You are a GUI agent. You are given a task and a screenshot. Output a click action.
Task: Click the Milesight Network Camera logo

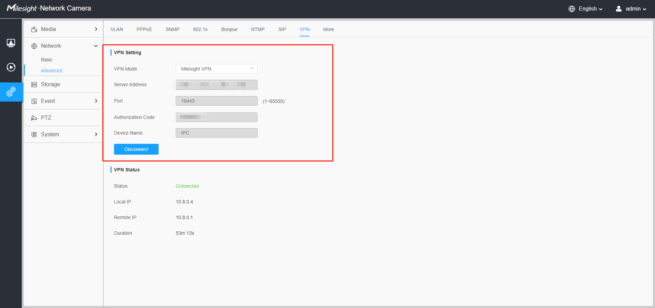tap(49, 8)
